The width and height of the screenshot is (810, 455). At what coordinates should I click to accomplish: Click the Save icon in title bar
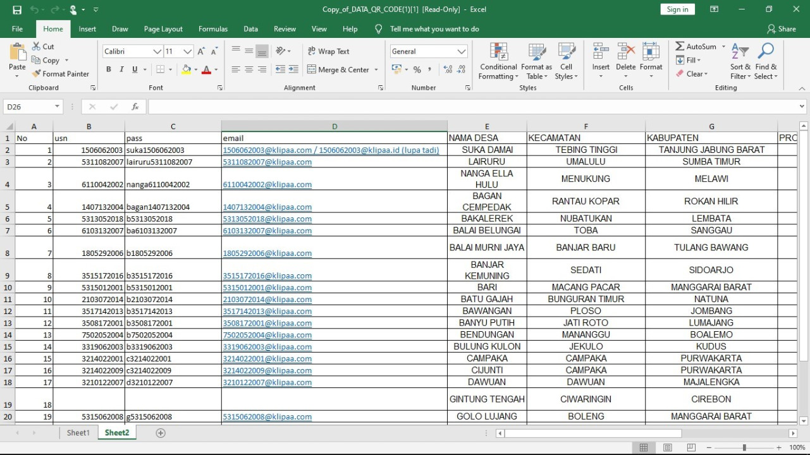(x=17, y=9)
